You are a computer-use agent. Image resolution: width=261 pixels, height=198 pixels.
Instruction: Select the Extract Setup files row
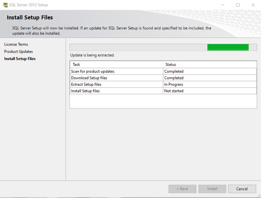pos(163,84)
